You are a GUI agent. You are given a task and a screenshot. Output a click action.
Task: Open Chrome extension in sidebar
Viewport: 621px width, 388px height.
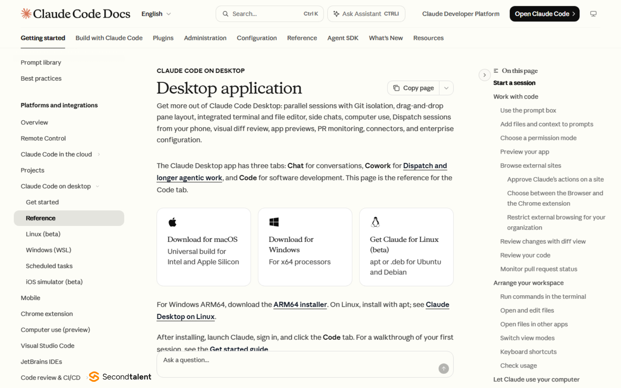pos(47,314)
